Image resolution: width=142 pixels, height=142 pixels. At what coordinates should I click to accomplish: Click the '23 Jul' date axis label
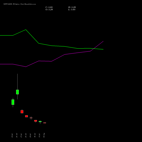12,135
